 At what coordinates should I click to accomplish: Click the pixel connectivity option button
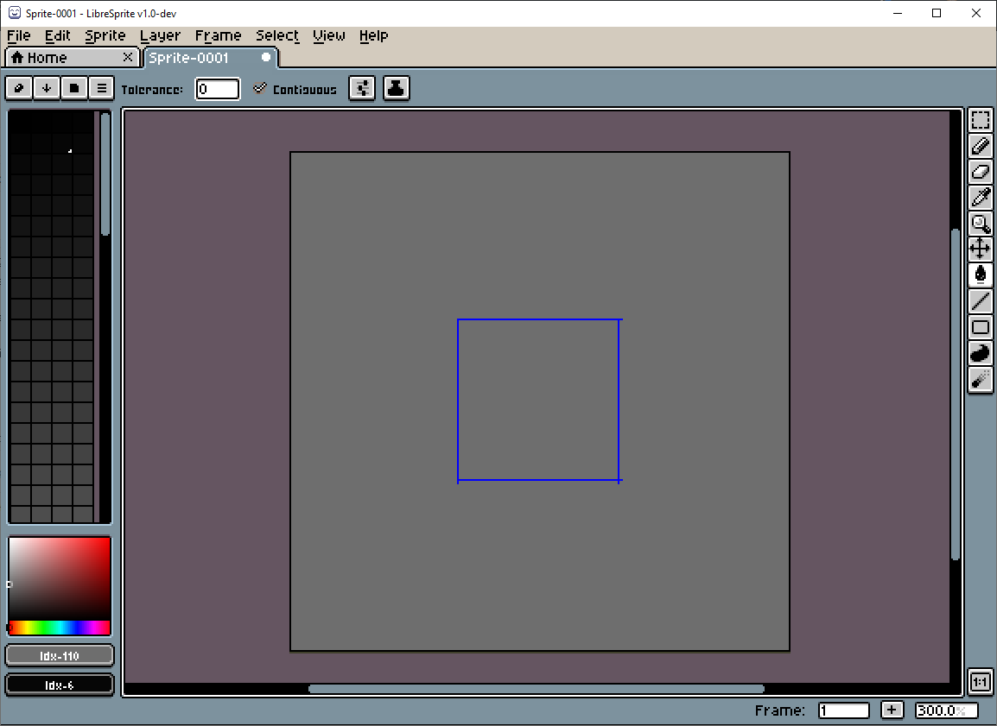tap(363, 88)
